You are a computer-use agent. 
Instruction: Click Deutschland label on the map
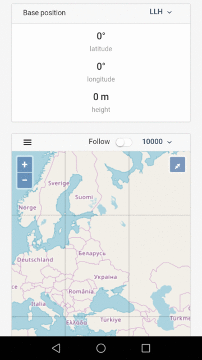35,260
